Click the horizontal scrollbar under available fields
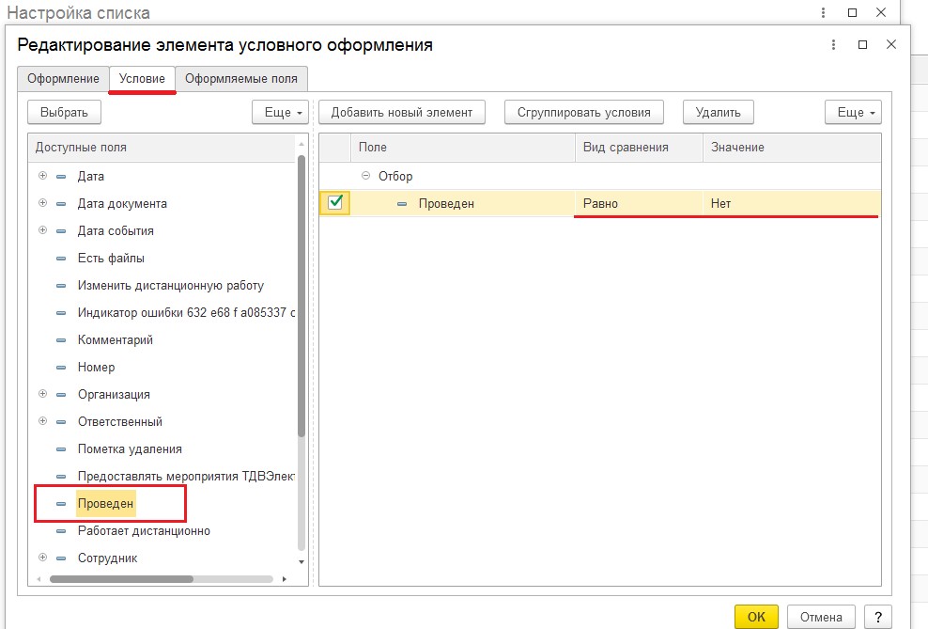Screen dimensions: 928x629 122,579
